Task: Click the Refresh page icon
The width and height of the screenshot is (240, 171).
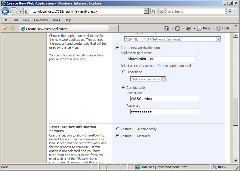Action: coord(153,11)
